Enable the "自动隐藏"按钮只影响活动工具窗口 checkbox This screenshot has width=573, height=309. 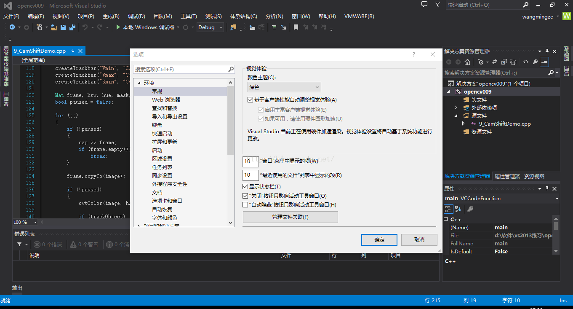(245, 205)
